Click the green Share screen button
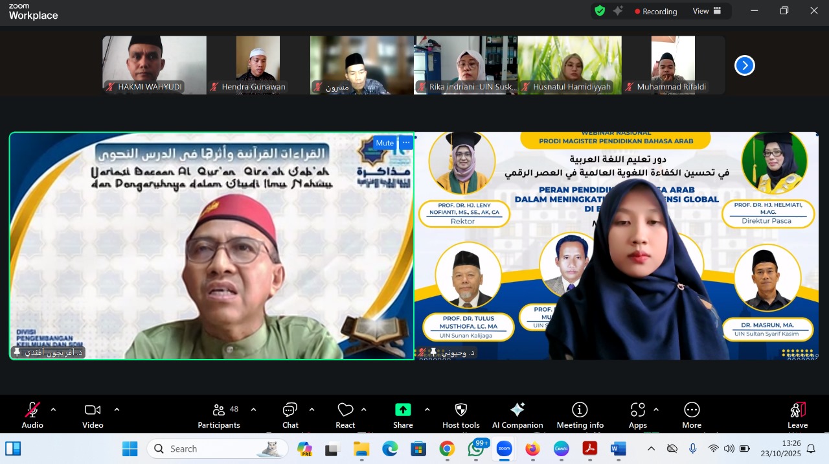Screen dimensions: 829x464 (x=403, y=415)
